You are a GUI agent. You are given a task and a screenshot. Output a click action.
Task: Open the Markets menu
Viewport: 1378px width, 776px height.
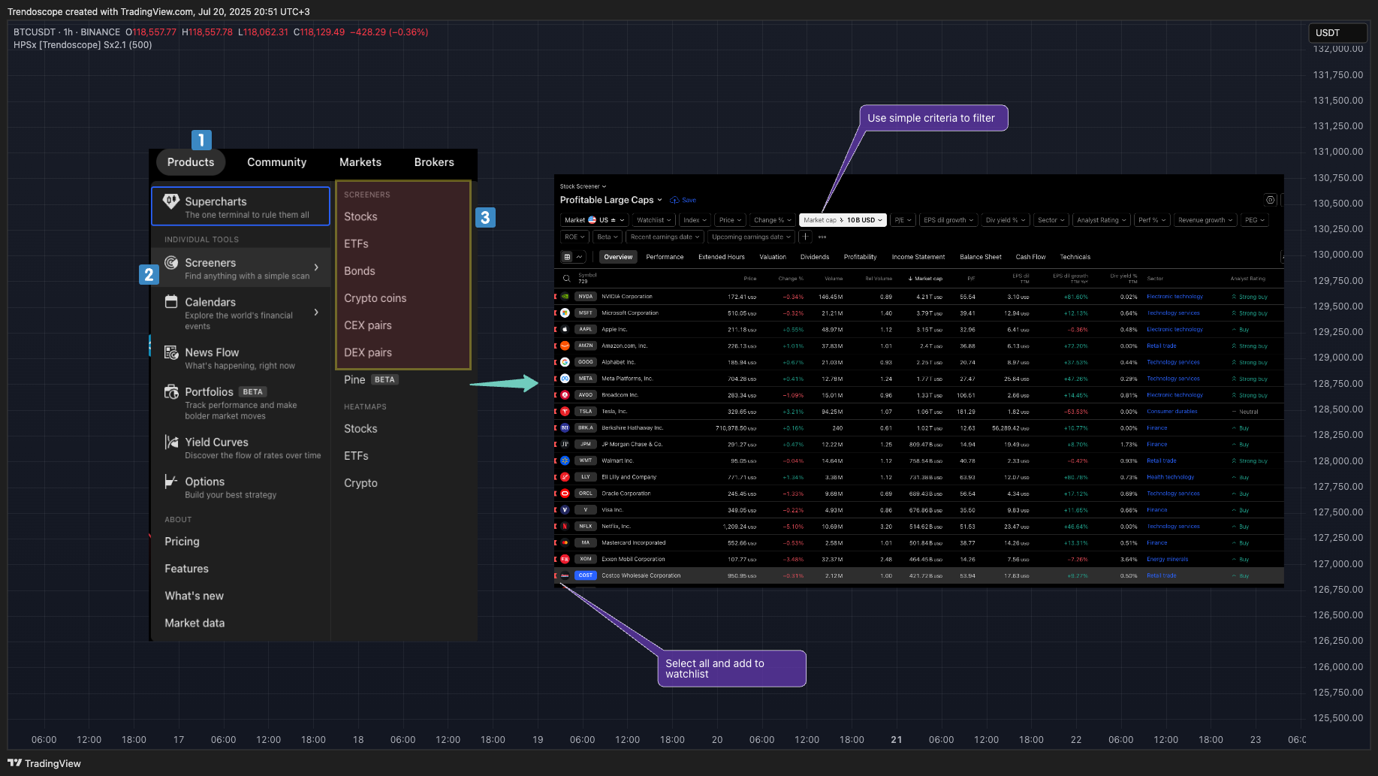[x=360, y=162]
